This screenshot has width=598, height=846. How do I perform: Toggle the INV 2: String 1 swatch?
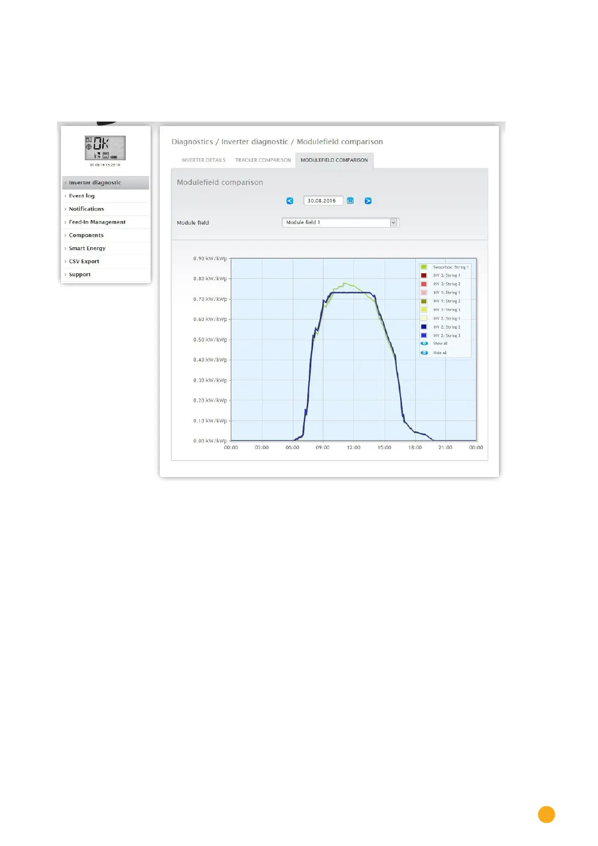424,318
